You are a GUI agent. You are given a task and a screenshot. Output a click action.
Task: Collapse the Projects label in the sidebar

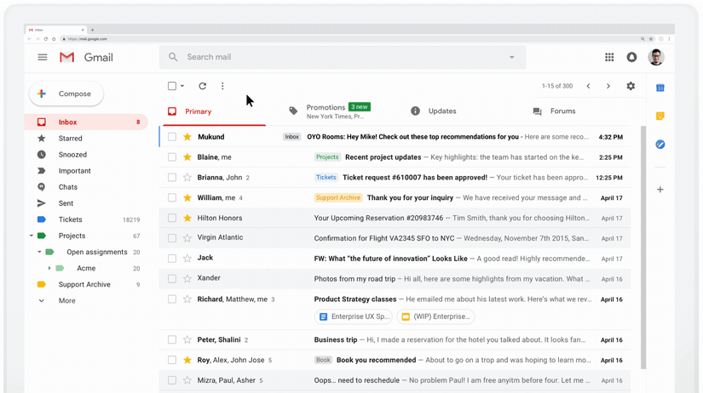click(x=32, y=236)
